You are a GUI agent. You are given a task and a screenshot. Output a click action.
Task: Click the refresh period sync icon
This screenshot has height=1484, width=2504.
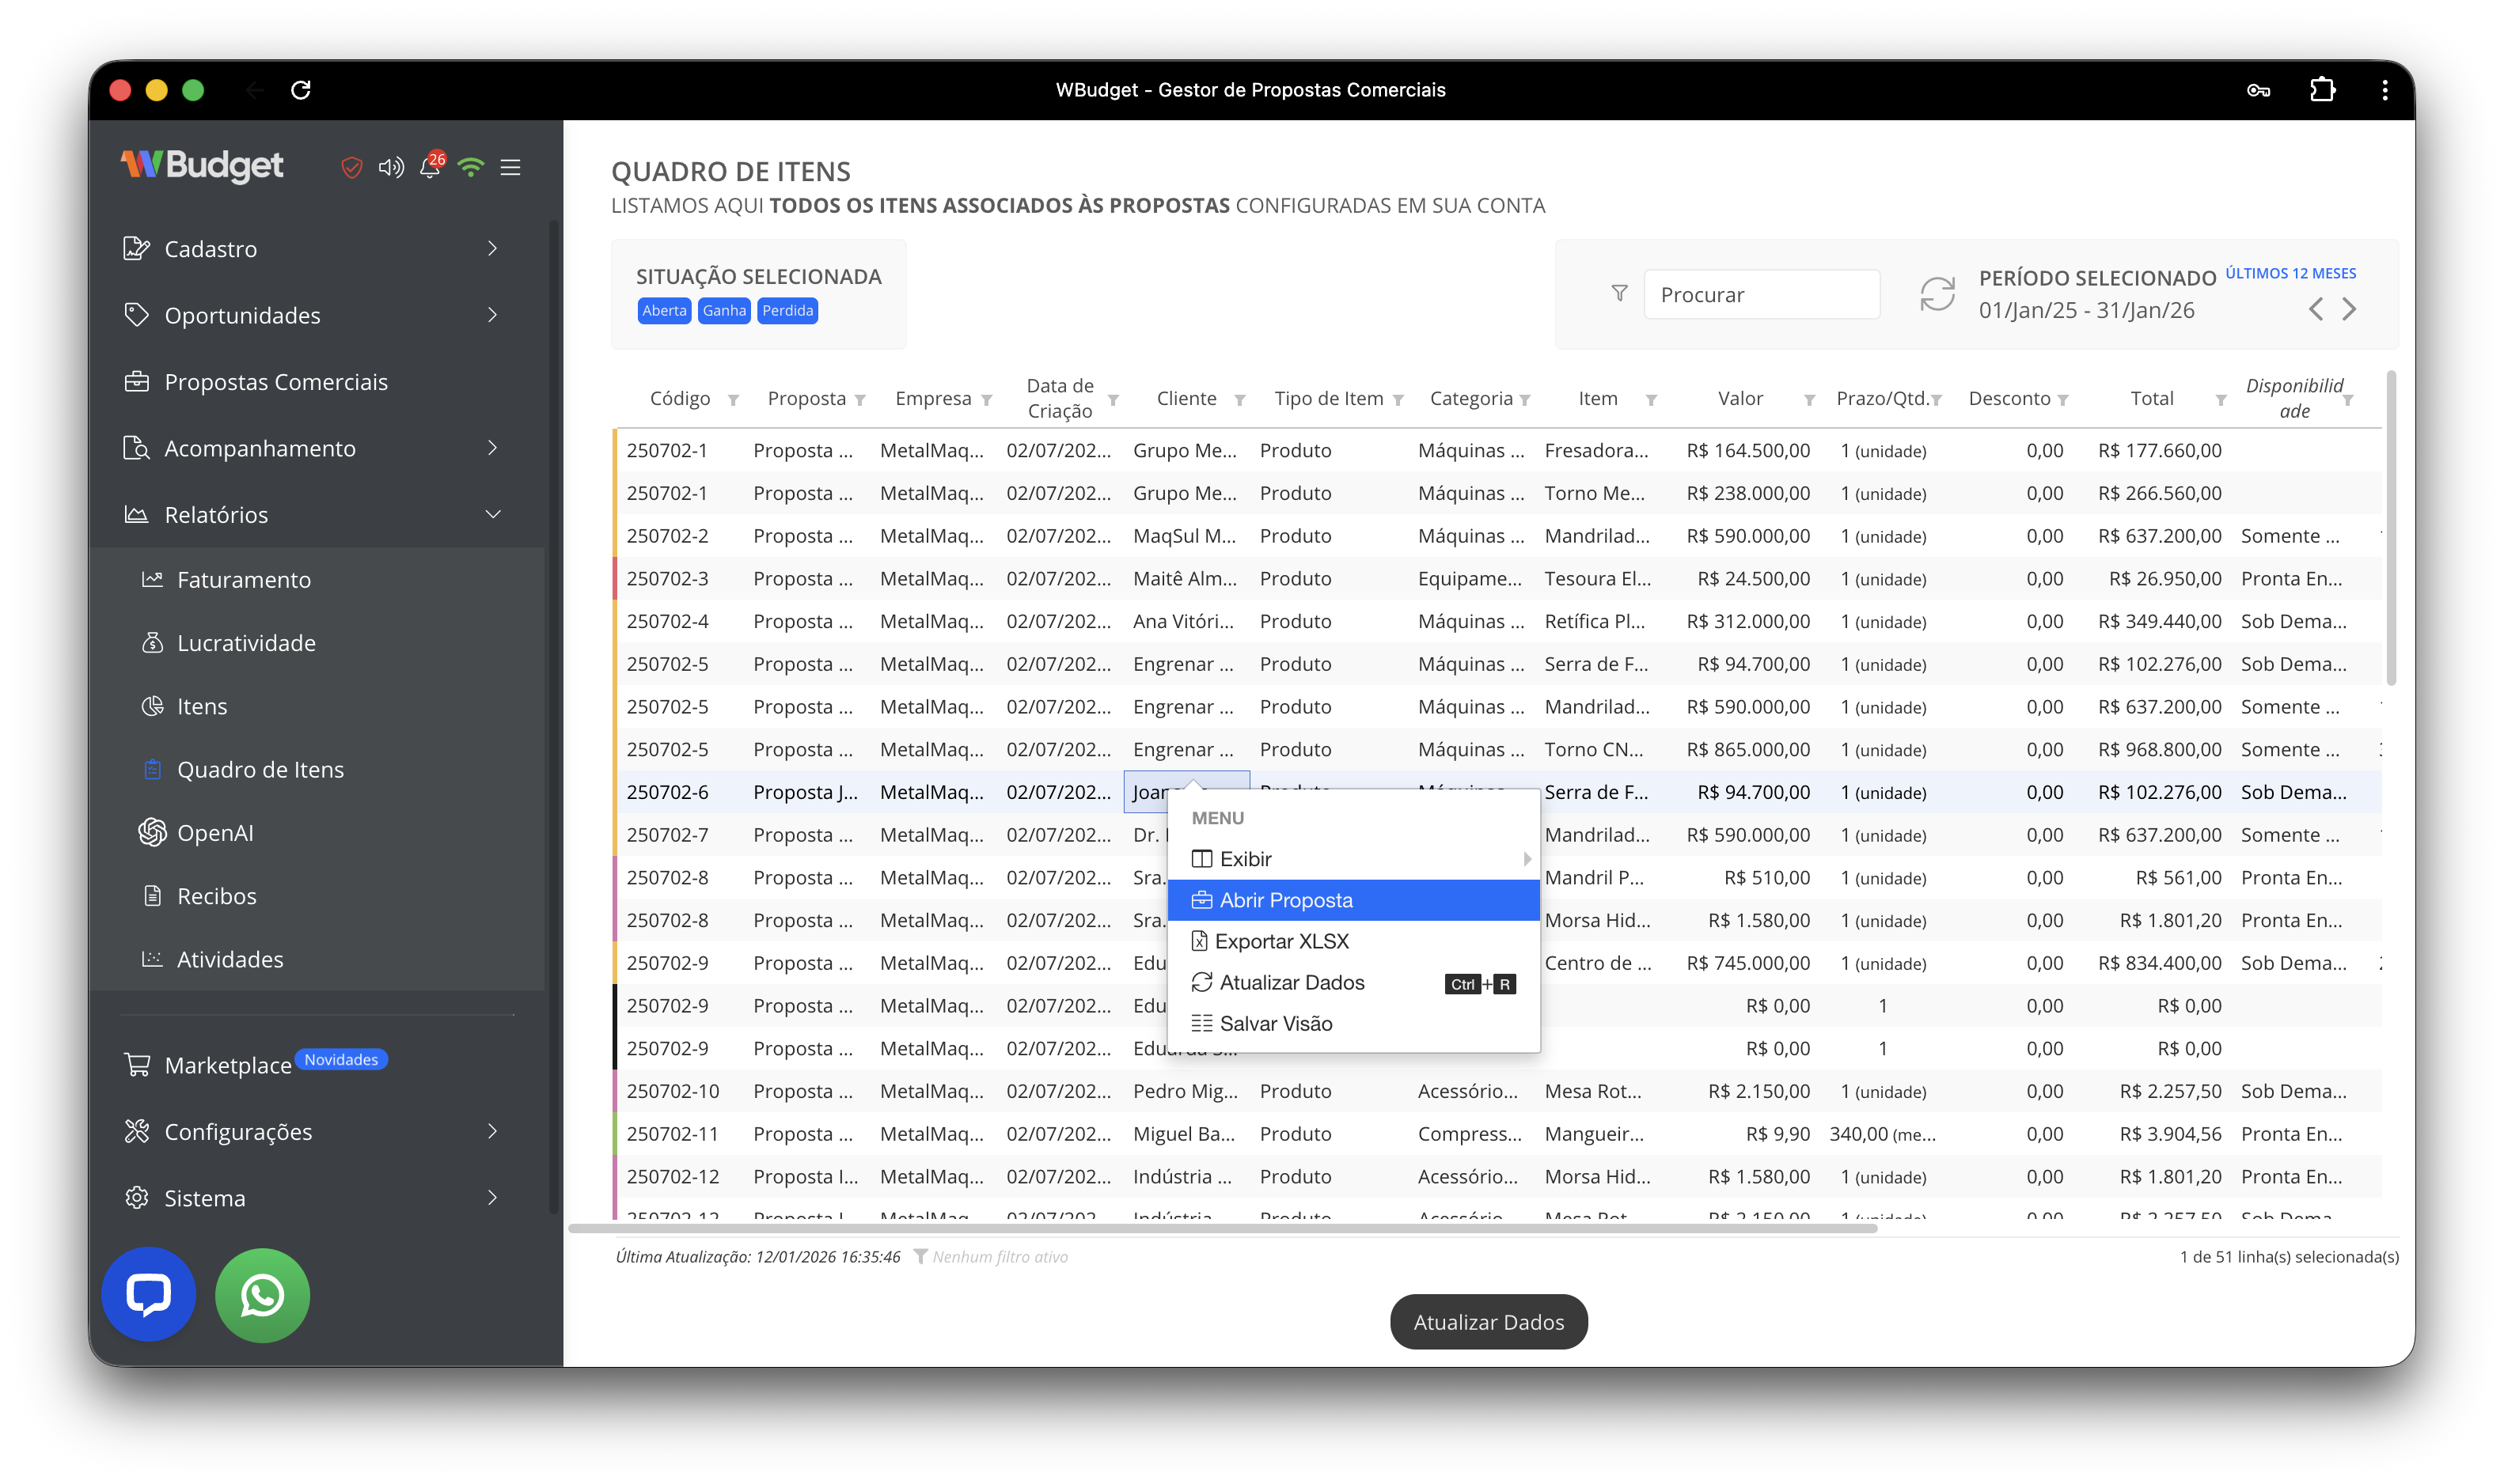point(1937,294)
